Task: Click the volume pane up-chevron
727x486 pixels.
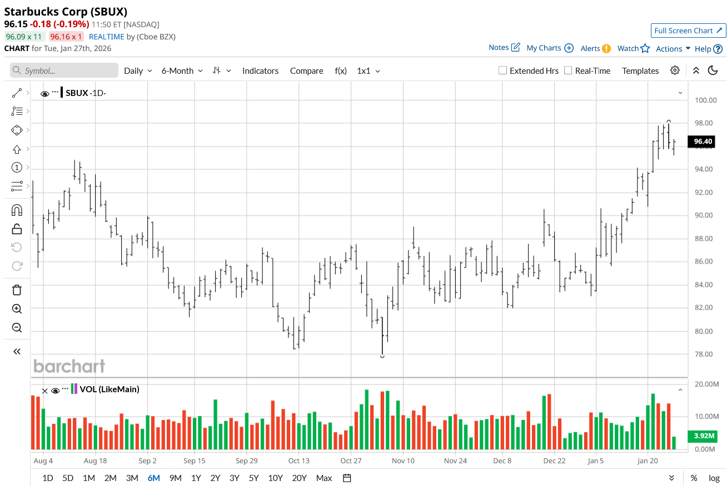Action: [680, 390]
